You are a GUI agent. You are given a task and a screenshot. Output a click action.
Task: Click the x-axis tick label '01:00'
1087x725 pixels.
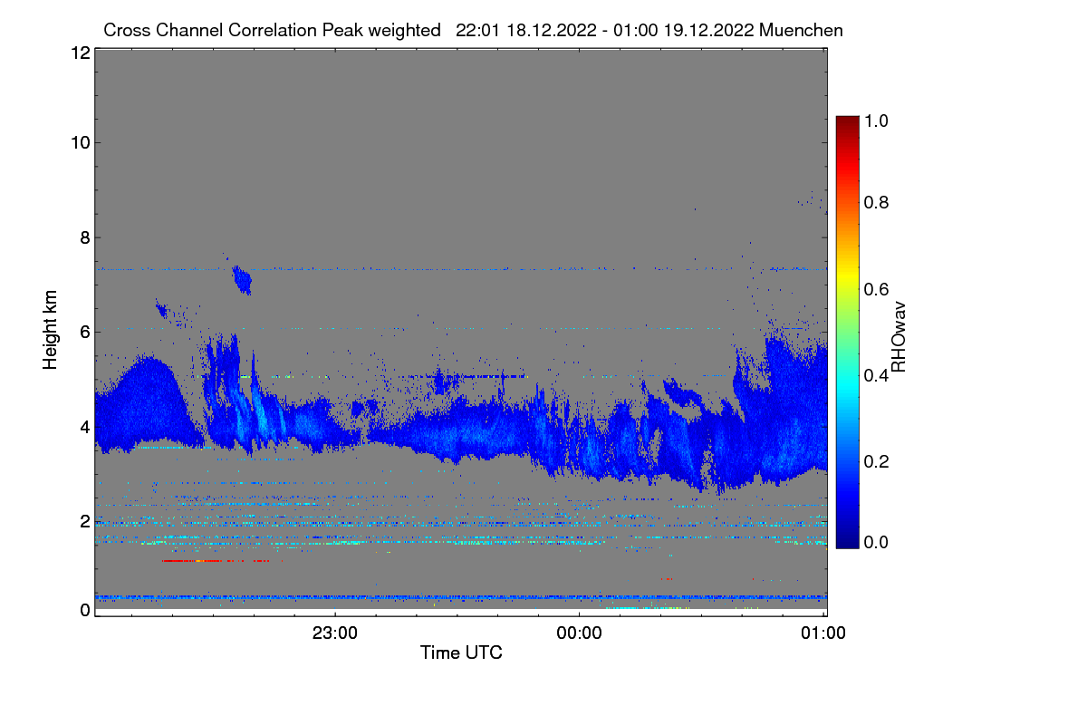coord(822,633)
